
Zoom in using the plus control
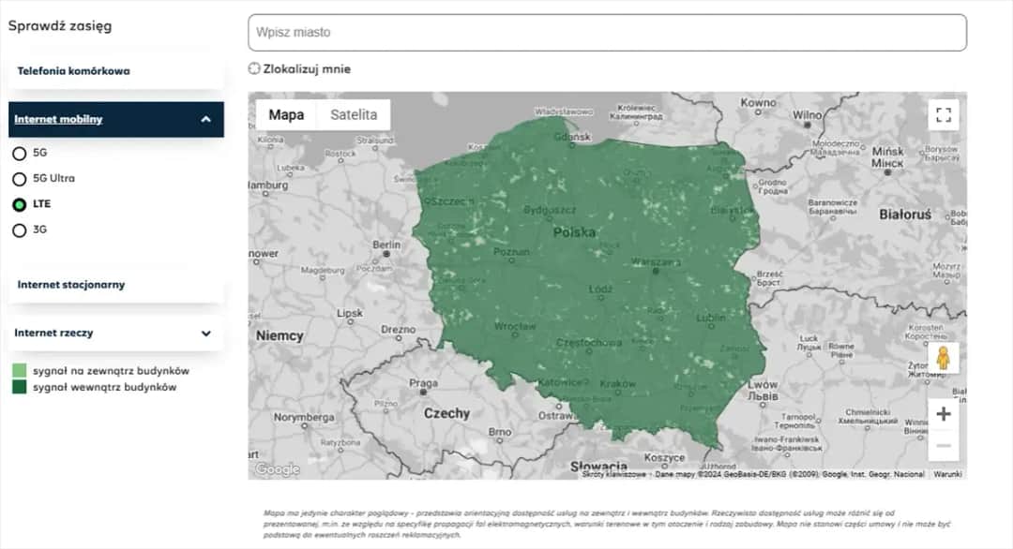[944, 412]
